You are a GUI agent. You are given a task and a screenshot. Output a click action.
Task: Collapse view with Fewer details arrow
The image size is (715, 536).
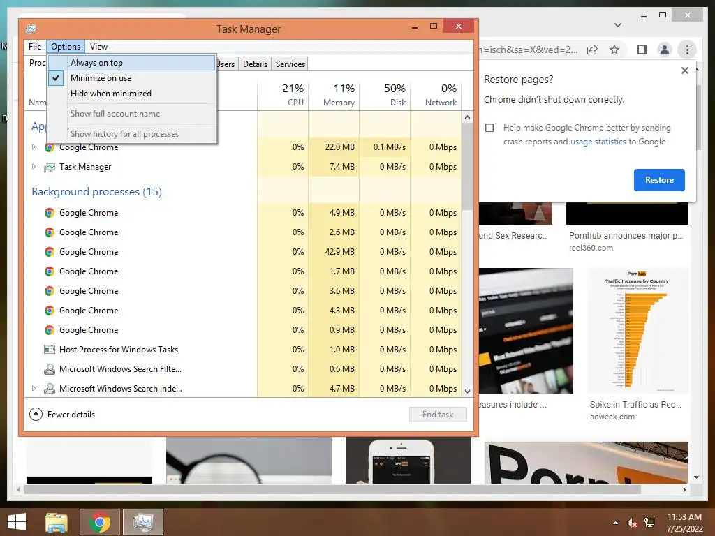[x=36, y=415]
